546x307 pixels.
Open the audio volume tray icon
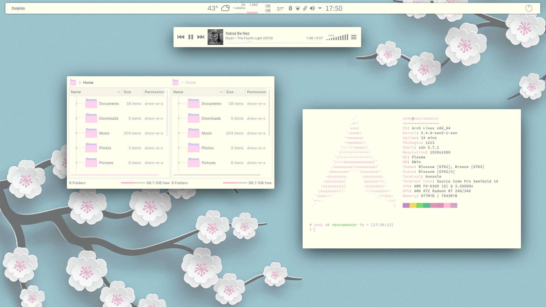(x=312, y=8)
